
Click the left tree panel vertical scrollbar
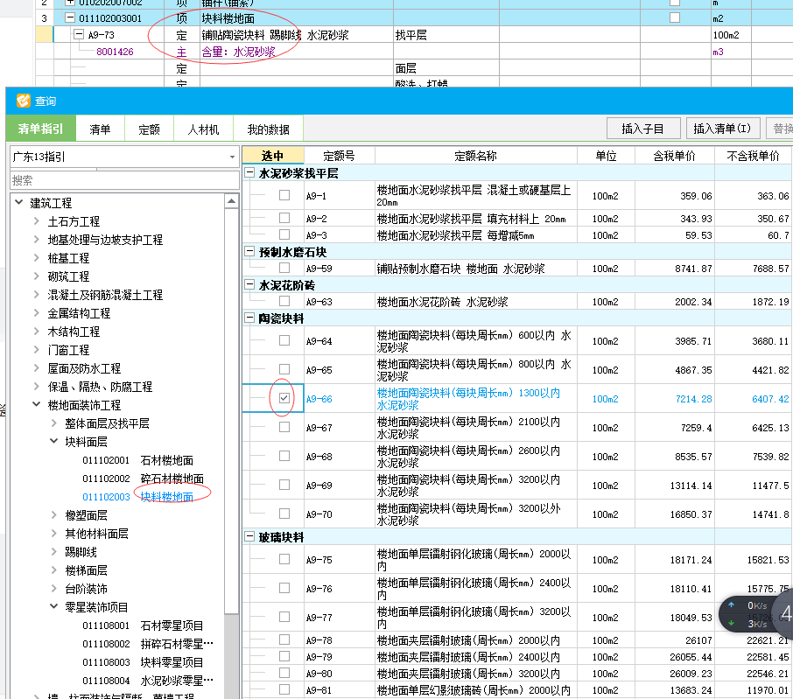coord(232,437)
